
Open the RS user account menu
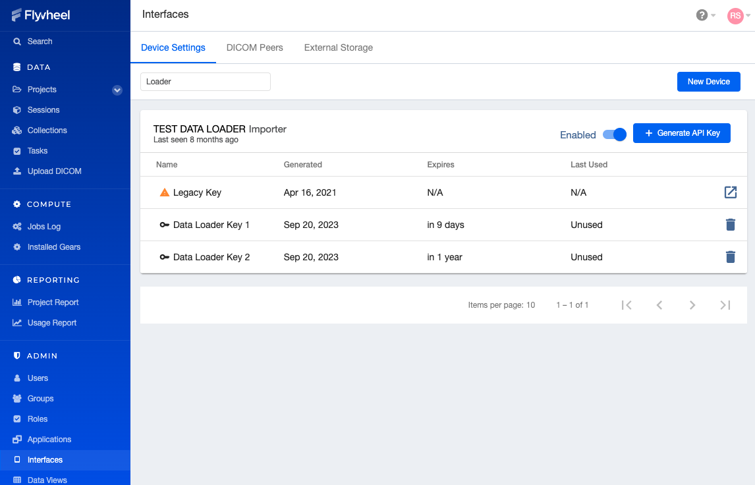(x=735, y=15)
